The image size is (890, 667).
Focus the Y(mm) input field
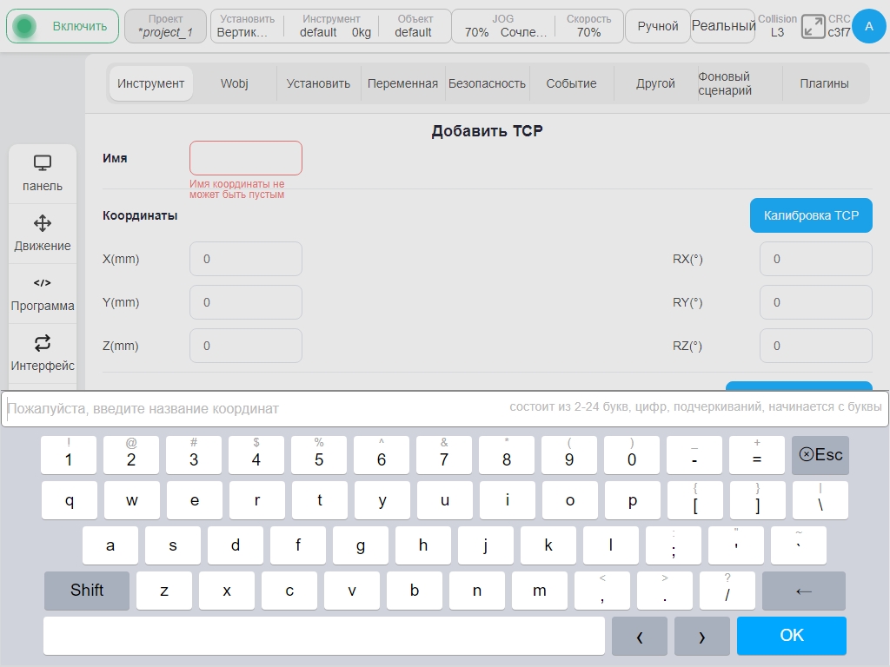[x=246, y=302]
